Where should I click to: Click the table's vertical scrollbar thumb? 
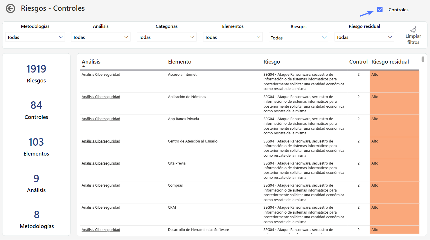[423, 59]
